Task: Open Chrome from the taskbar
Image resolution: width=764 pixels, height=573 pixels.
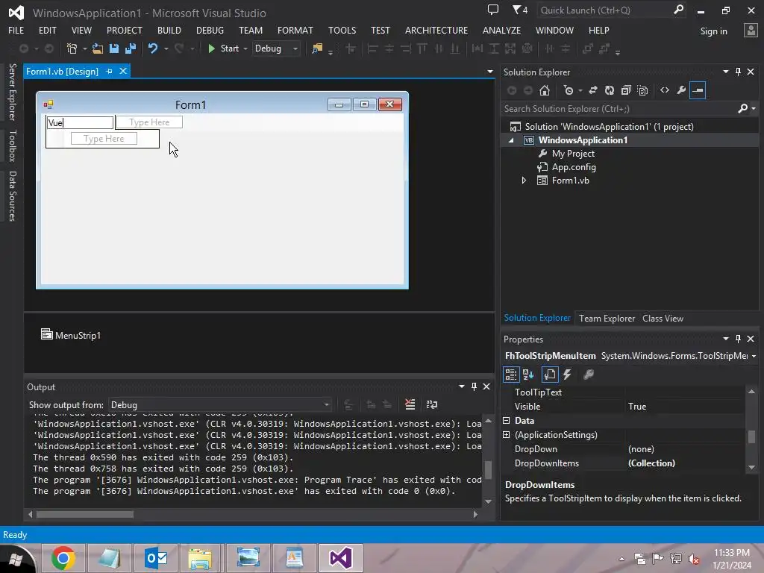Action: point(63,558)
